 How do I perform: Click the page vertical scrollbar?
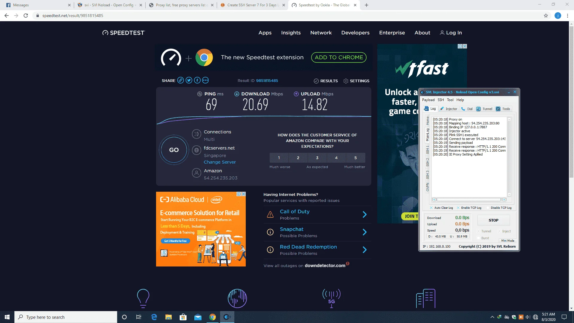571,102
